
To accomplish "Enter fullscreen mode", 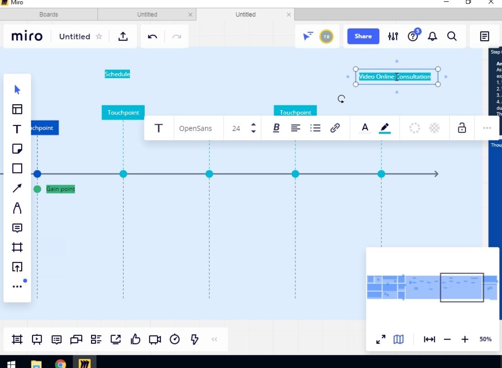I will pos(381,339).
